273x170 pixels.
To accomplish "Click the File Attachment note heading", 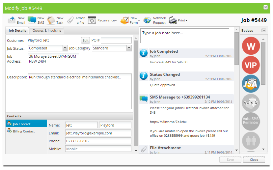I will click(x=165, y=148).
